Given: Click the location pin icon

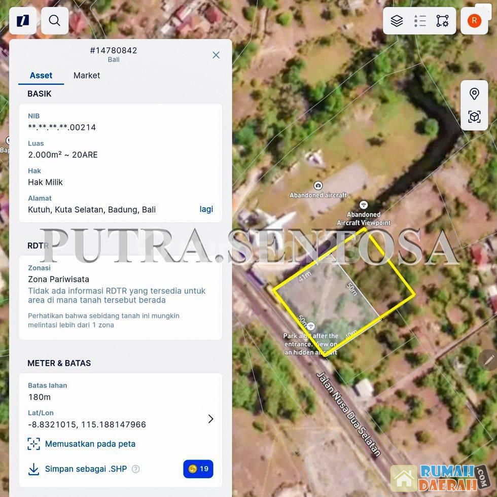Looking at the screenshot, I should click(x=474, y=94).
